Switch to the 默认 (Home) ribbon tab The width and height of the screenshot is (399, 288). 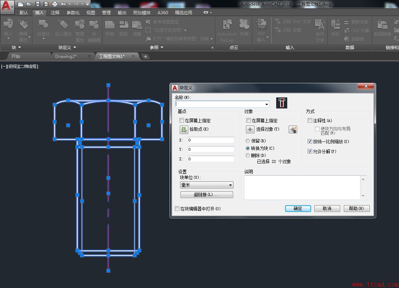coord(24,12)
